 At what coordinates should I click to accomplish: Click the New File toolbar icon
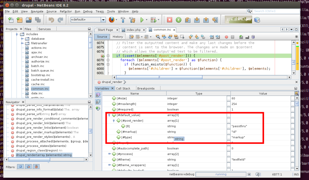(x=11, y=20)
